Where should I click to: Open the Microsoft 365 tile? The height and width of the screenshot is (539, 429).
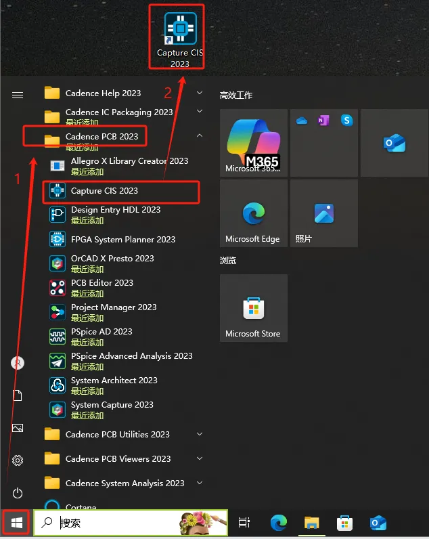[254, 143]
